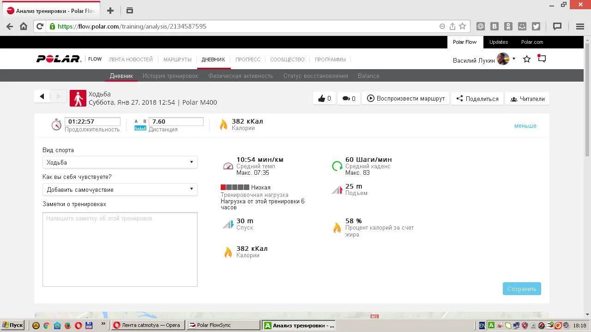This screenshot has height=332, width=591.
Task: Open a new browser tab with plus
Action: coord(110,11)
